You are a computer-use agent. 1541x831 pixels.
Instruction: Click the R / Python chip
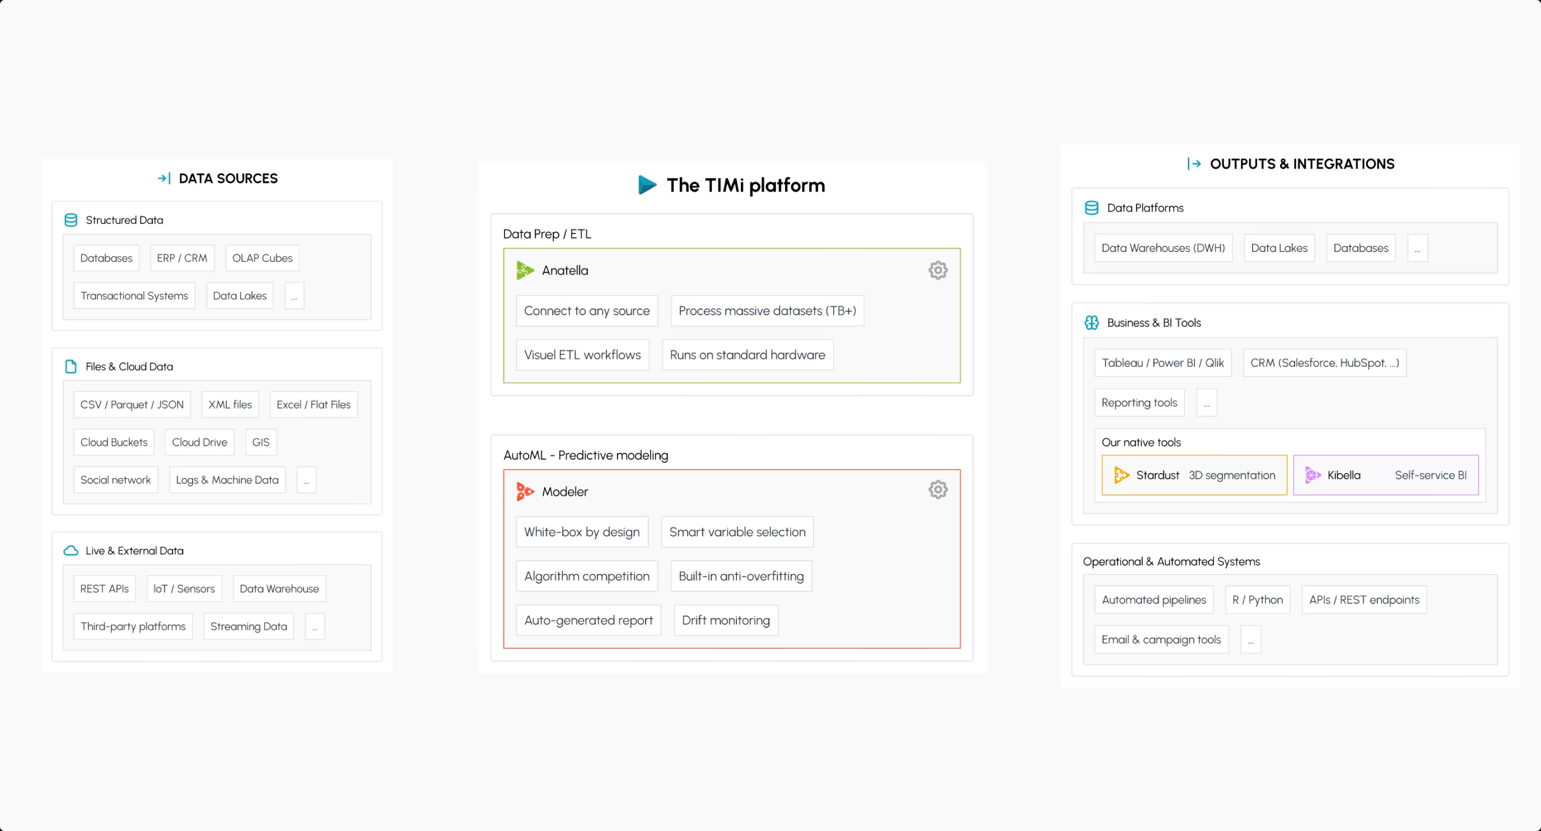(1258, 600)
